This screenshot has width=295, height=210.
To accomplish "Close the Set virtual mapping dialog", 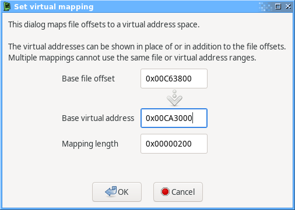I will tap(288, 6).
